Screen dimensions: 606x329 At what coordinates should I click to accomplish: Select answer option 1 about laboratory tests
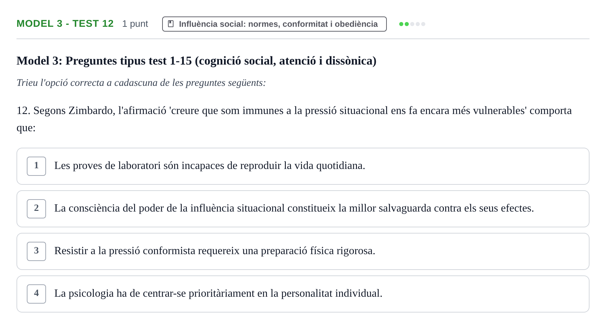tap(303, 166)
